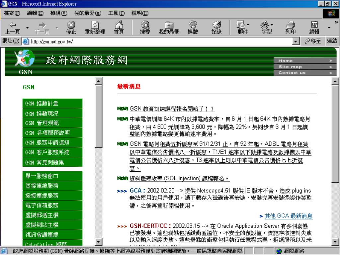The height and width of the screenshot is (255, 340).
Task: Click the 連結 links bar label
Action: 332,41
